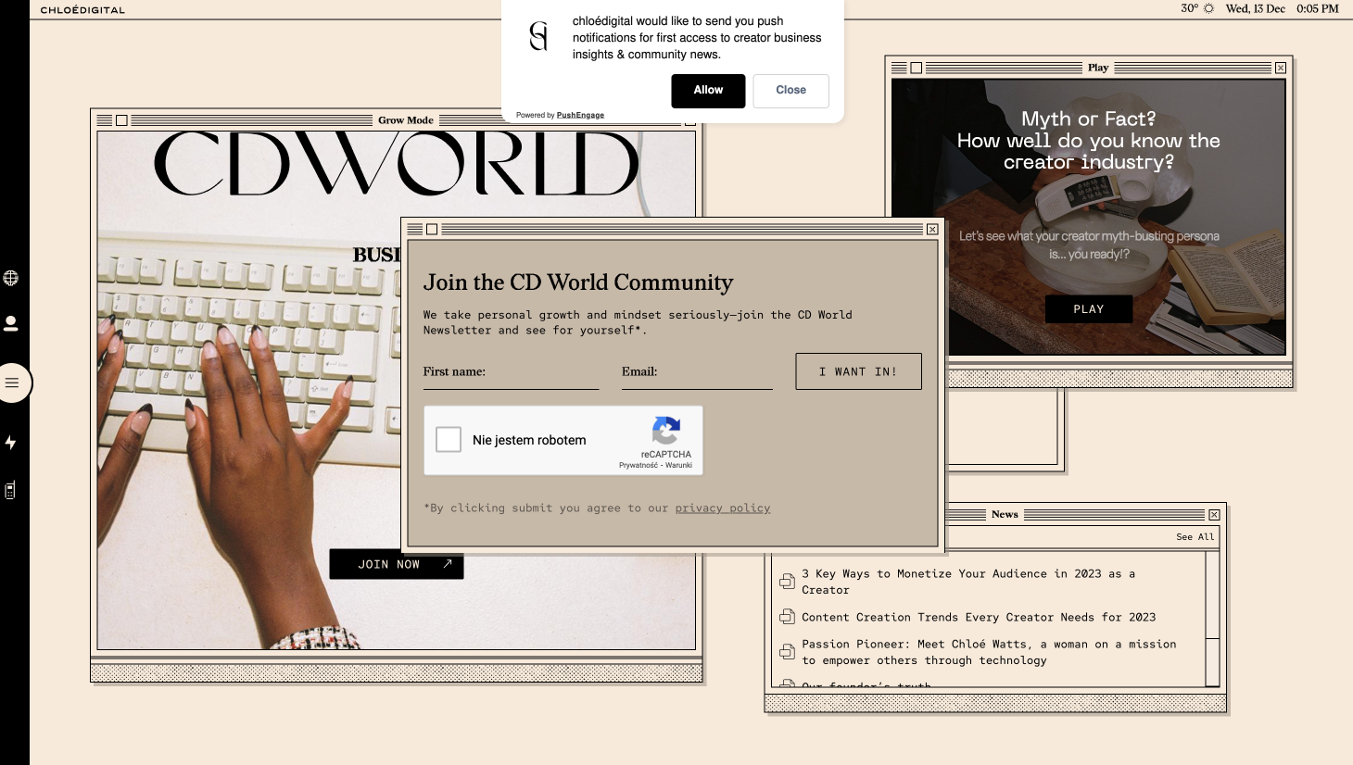The width and height of the screenshot is (1353, 765).
Task: Click the chloédigital logo icon in the notification prompt
Action: point(538,36)
